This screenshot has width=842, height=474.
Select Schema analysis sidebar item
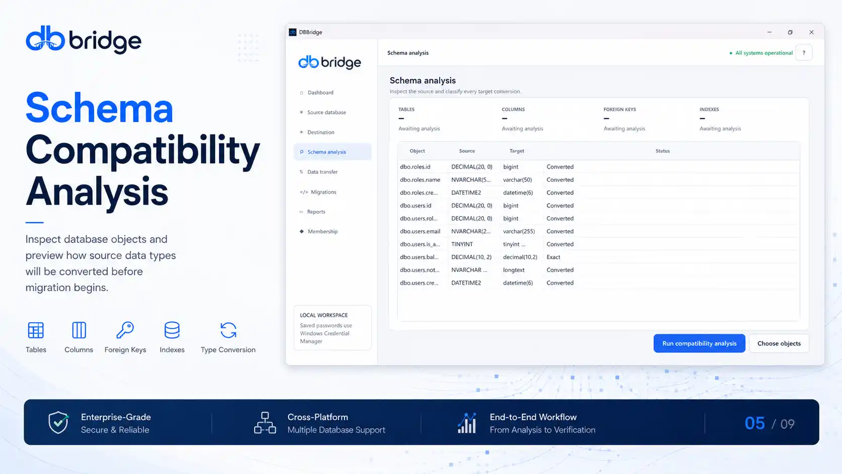(x=332, y=152)
